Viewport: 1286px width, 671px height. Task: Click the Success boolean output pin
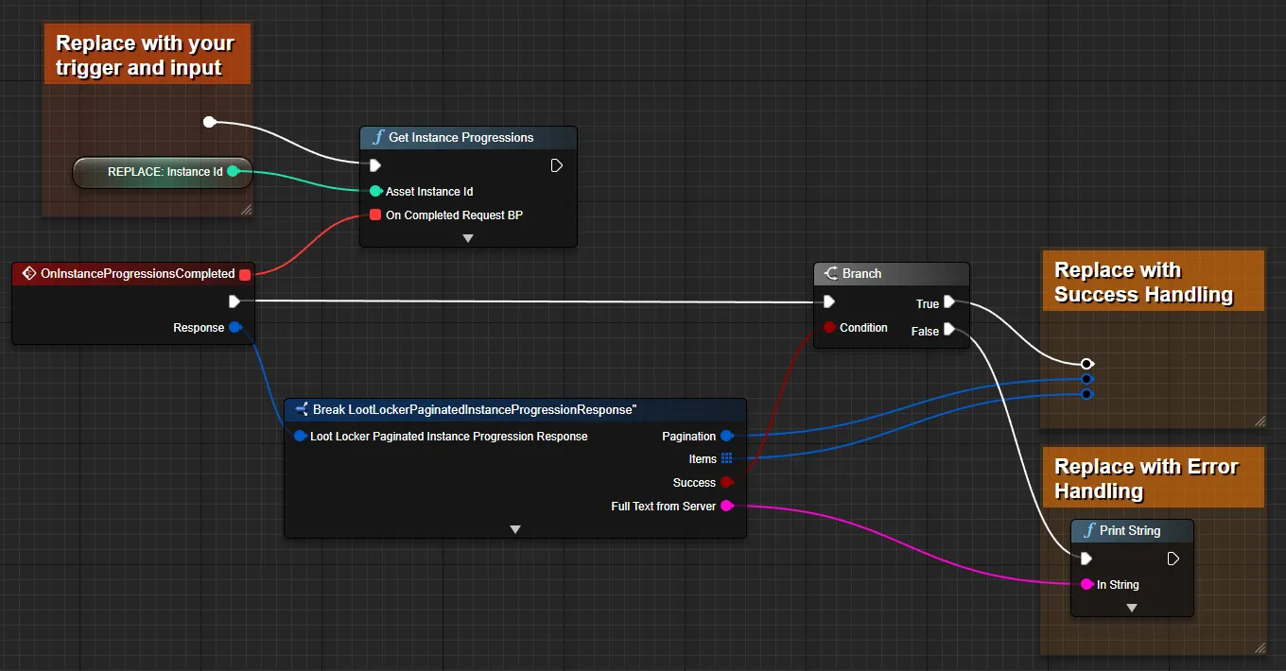pos(726,482)
